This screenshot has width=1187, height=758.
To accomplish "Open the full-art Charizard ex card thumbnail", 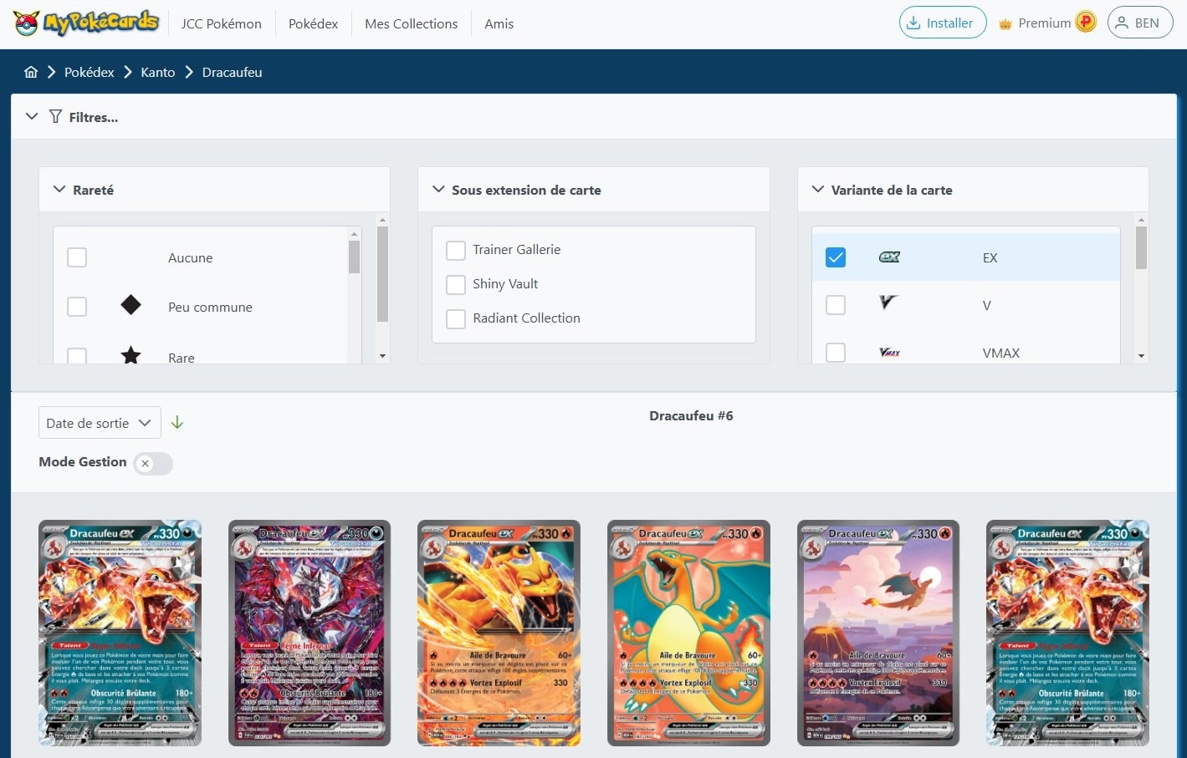I will (688, 633).
